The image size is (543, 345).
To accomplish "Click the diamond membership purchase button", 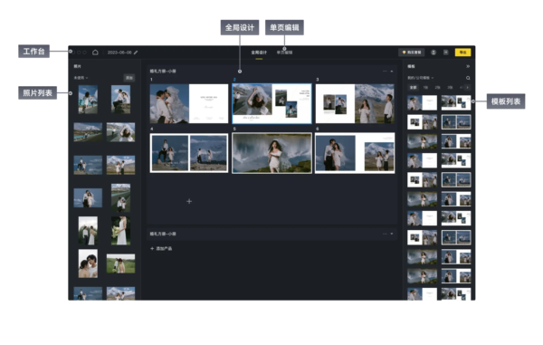I will [x=412, y=53].
